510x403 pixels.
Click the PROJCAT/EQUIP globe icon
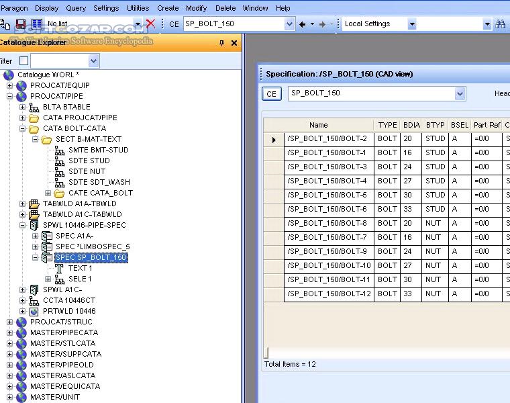pos(21,85)
